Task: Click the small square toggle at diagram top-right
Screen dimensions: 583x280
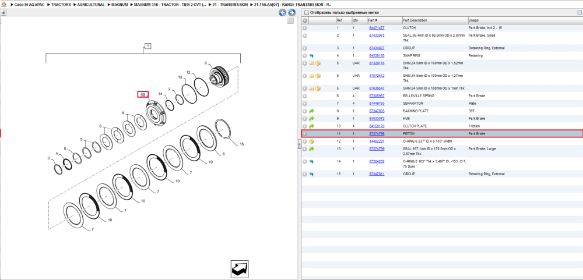Action: (x=290, y=21)
